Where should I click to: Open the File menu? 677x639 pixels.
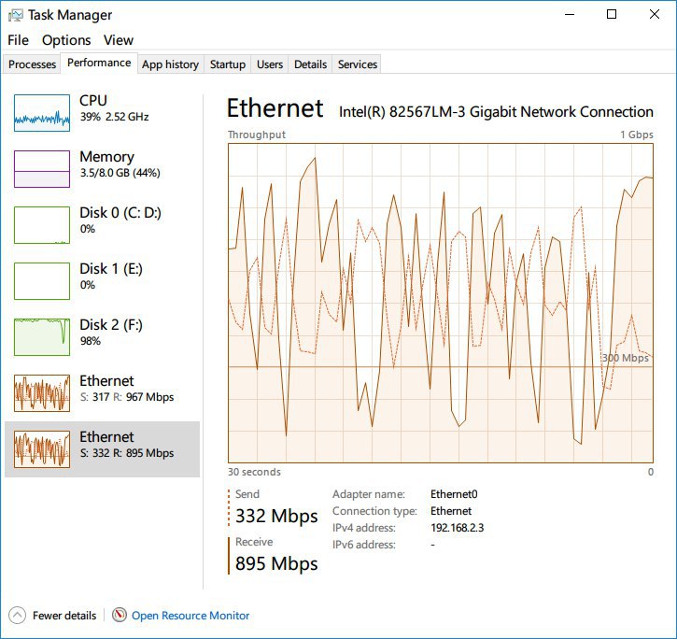click(18, 40)
